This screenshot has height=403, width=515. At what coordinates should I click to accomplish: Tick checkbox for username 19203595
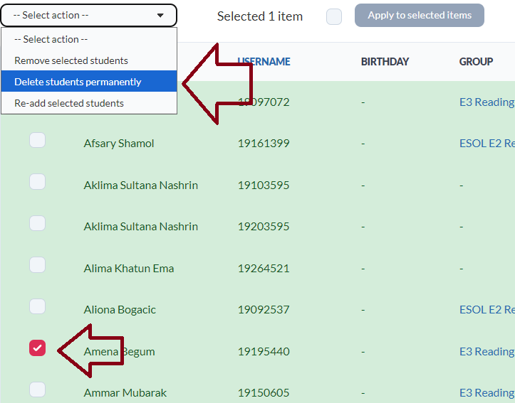tap(37, 224)
